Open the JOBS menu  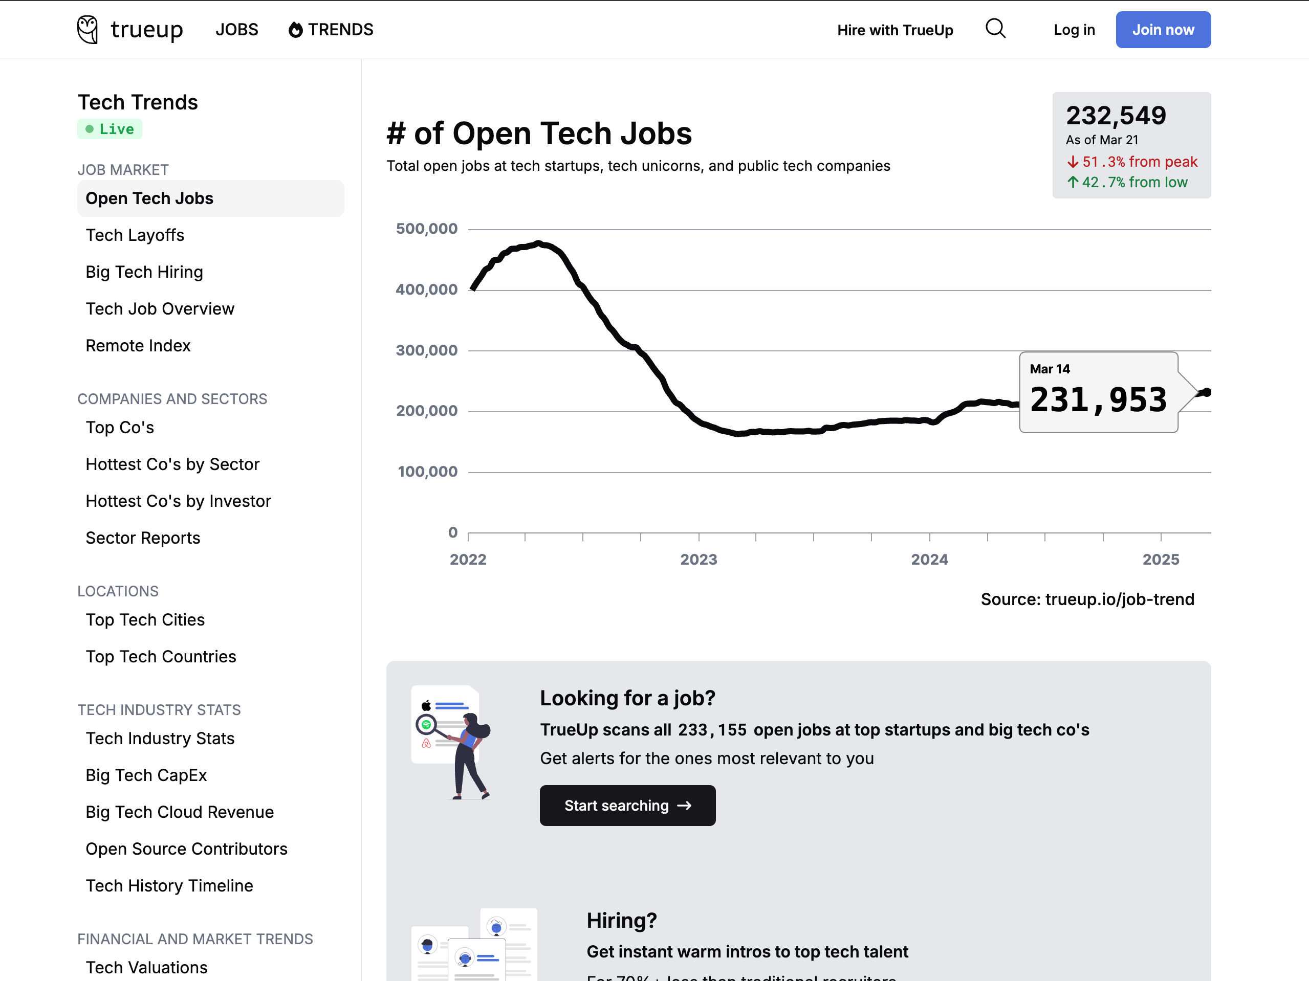point(237,30)
